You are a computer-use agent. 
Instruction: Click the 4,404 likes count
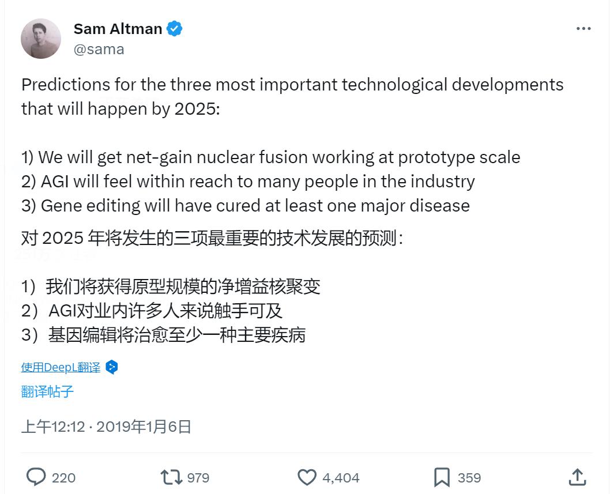tap(341, 478)
